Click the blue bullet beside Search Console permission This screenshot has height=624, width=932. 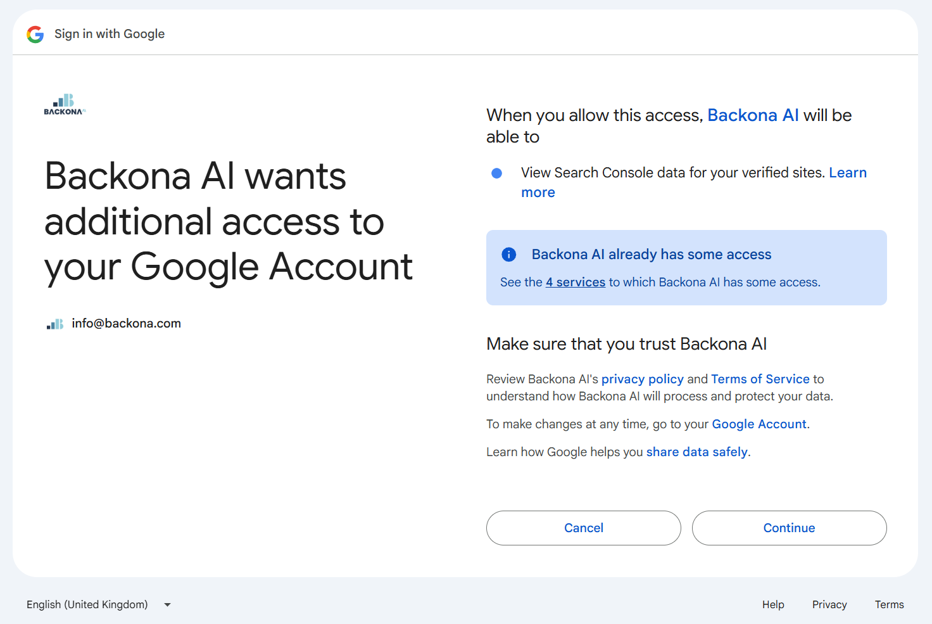(497, 173)
